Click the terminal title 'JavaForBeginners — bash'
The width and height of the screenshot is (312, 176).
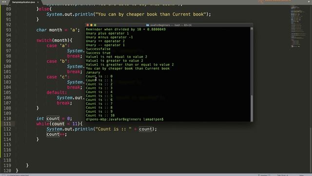click(171, 25)
